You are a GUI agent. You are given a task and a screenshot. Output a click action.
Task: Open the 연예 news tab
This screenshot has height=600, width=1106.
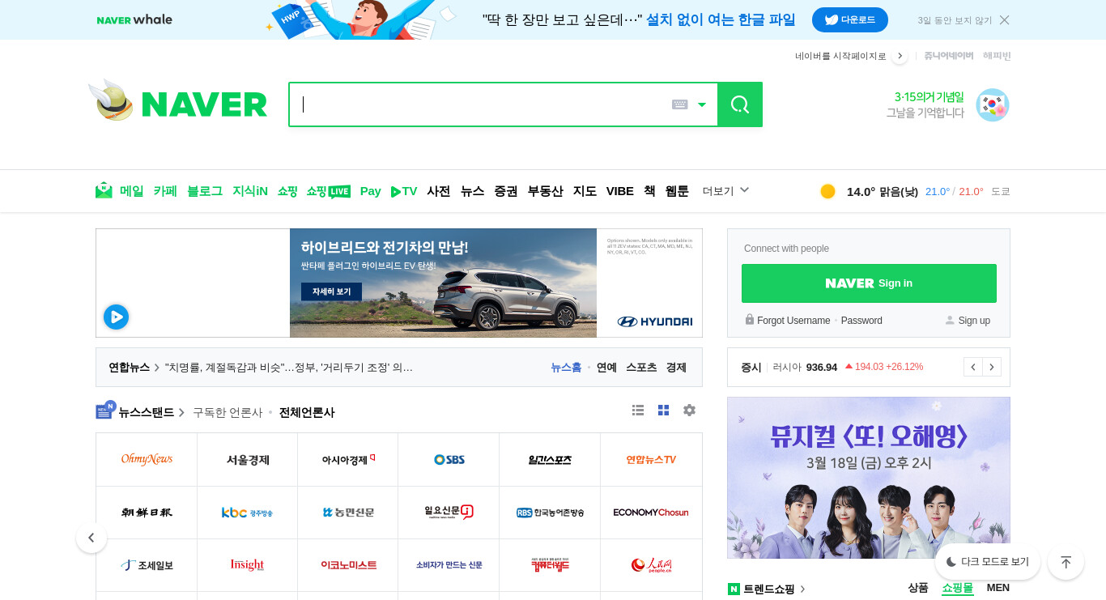point(606,368)
